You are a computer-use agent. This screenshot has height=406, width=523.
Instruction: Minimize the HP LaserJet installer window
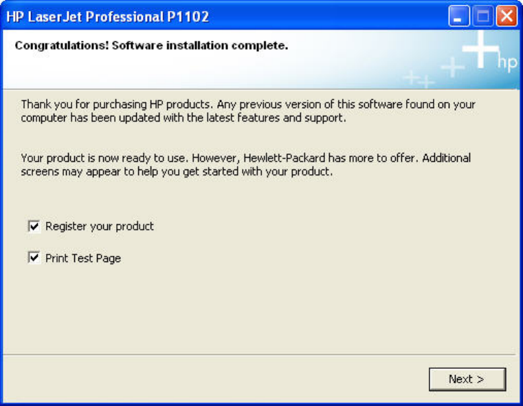tap(458, 17)
